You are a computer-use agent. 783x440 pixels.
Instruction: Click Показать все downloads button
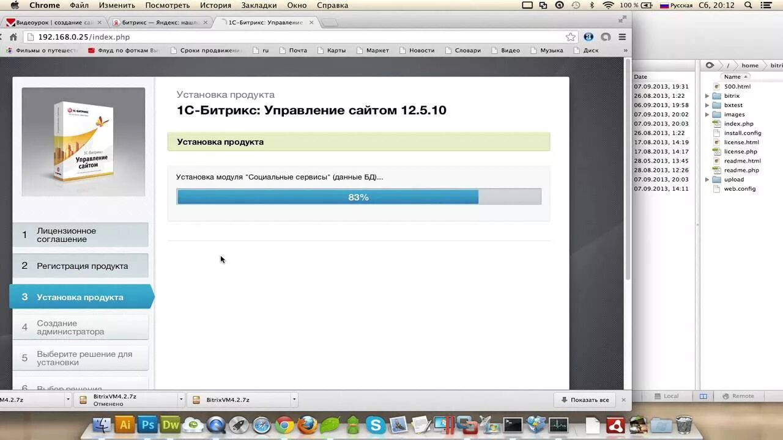pos(584,400)
